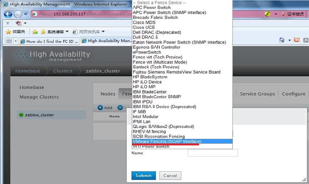Choose 'APC Power Switch' from the list
309x184 pixels.
(x=182, y=7)
